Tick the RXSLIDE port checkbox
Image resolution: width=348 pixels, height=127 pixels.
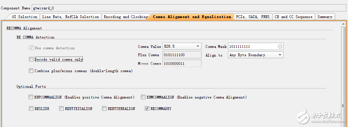click(31, 108)
